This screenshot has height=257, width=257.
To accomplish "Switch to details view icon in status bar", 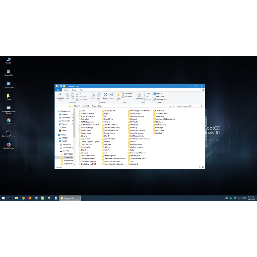I will pos(200,167).
